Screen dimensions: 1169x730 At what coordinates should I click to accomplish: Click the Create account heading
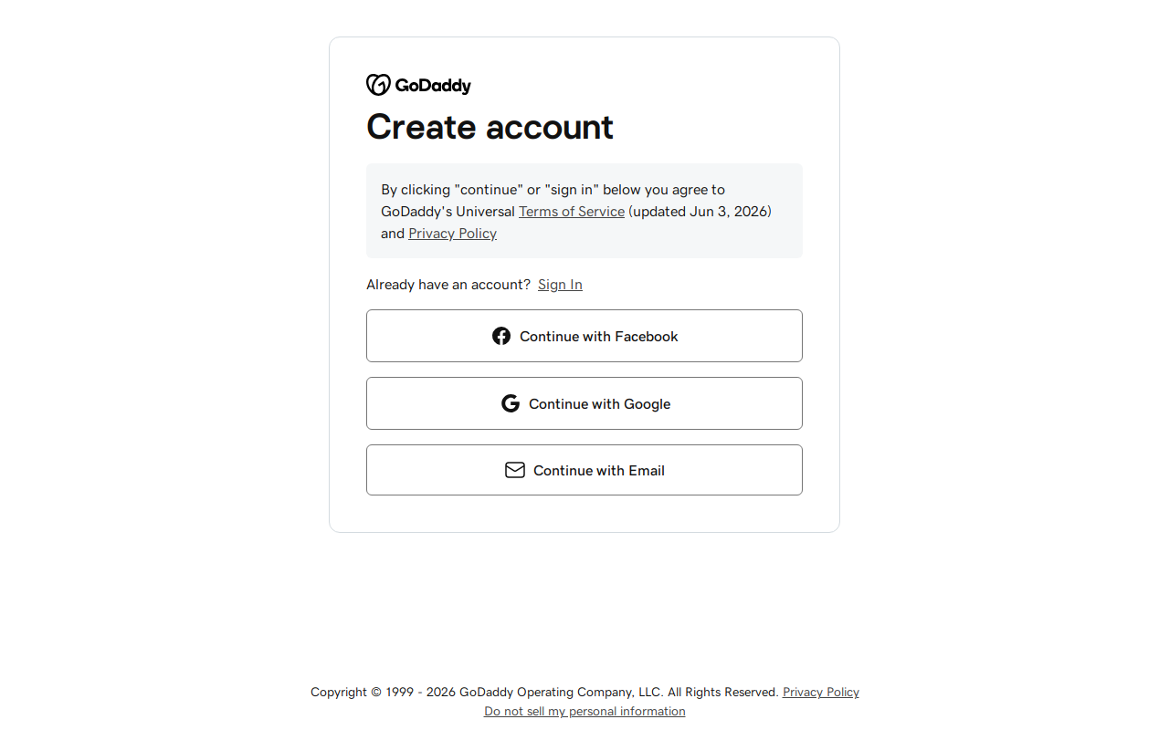click(x=490, y=127)
